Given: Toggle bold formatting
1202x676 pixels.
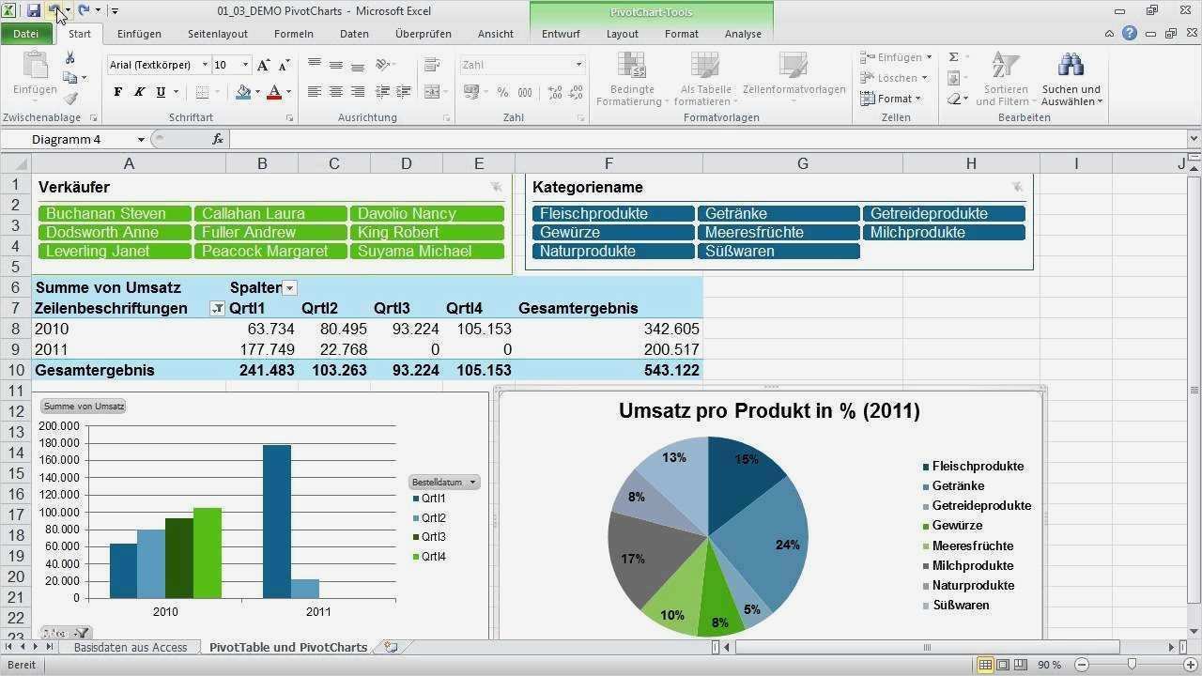Looking at the screenshot, I should 116,92.
